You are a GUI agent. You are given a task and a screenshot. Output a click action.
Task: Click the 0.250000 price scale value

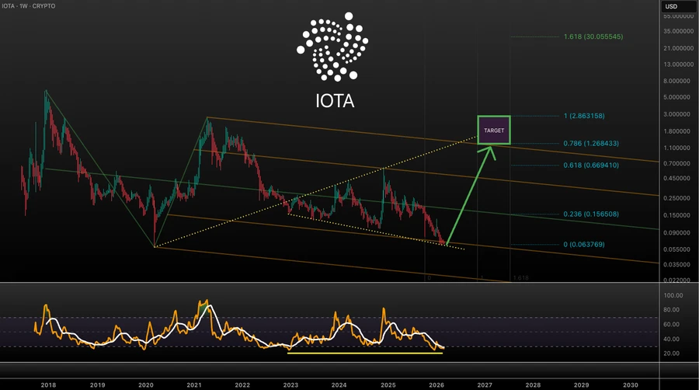676,198
